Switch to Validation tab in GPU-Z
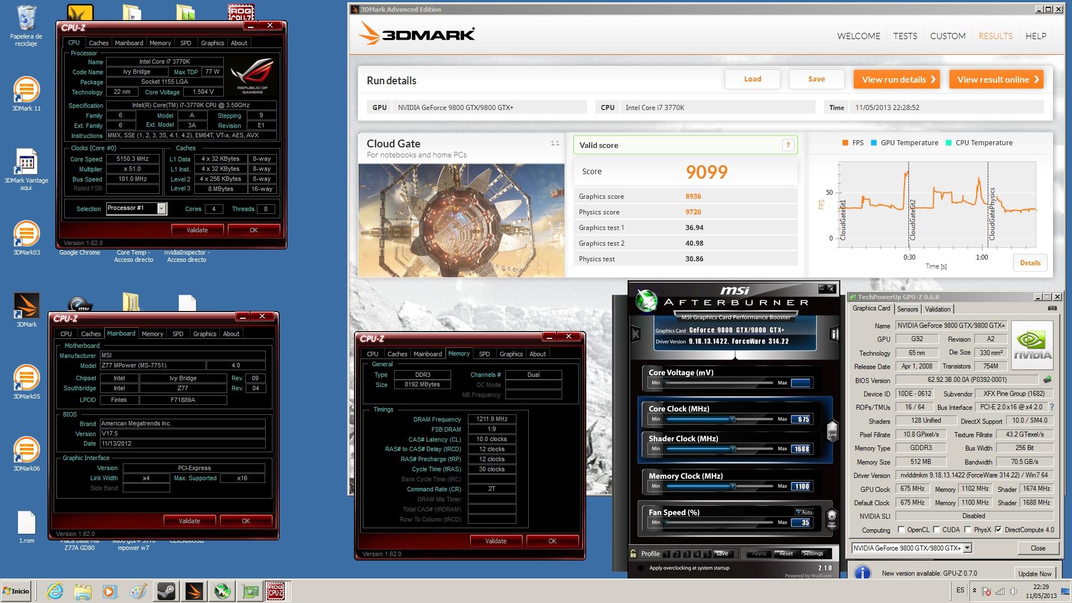The image size is (1072, 603). [937, 309]
